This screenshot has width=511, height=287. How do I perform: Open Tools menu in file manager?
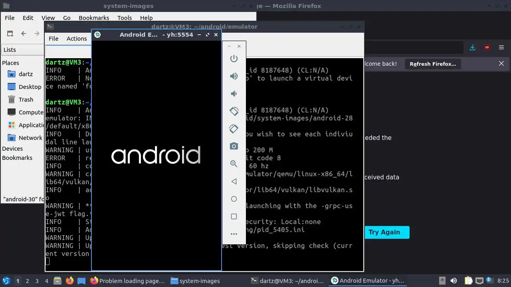point(125,18)
